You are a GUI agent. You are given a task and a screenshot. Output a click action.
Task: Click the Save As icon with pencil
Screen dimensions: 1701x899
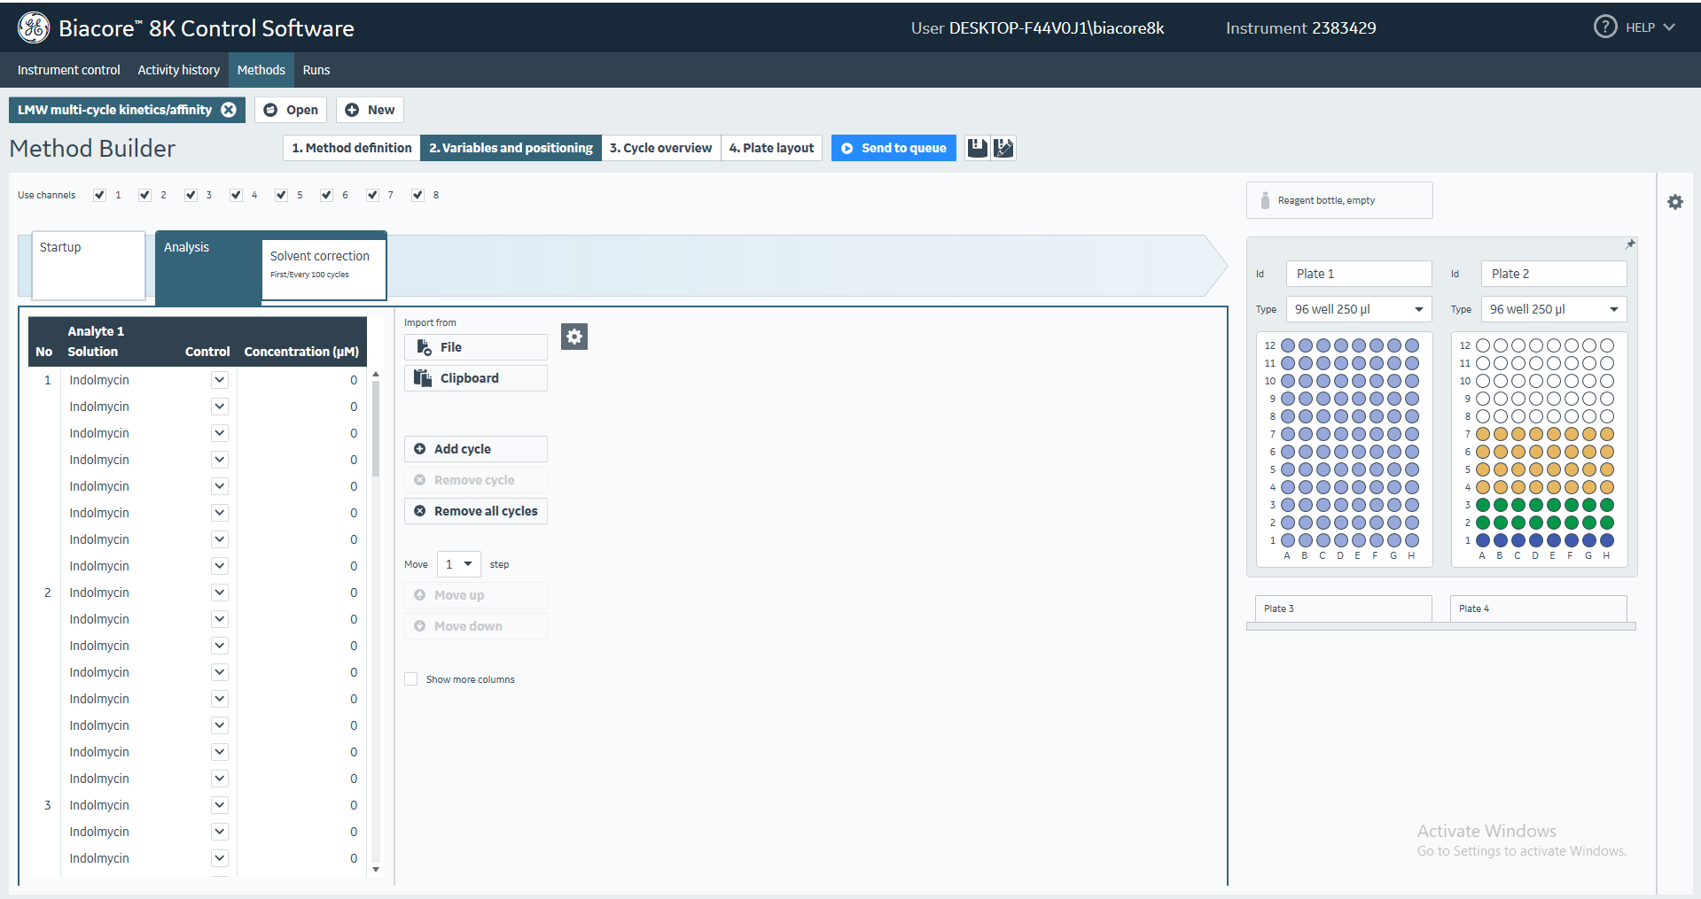click(1003, 148)
